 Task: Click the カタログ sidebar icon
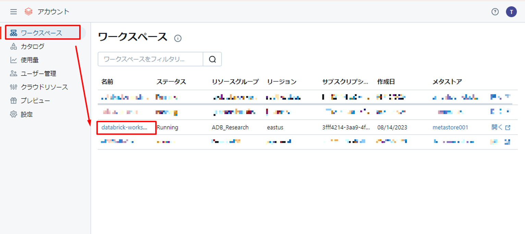click(x=14, y=46)
